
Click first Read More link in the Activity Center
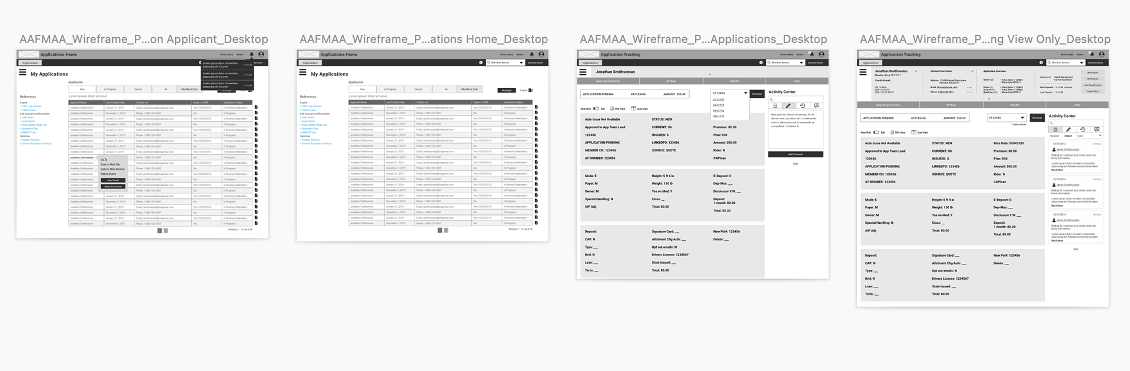pyautogui.click(x=1057, y=170)
